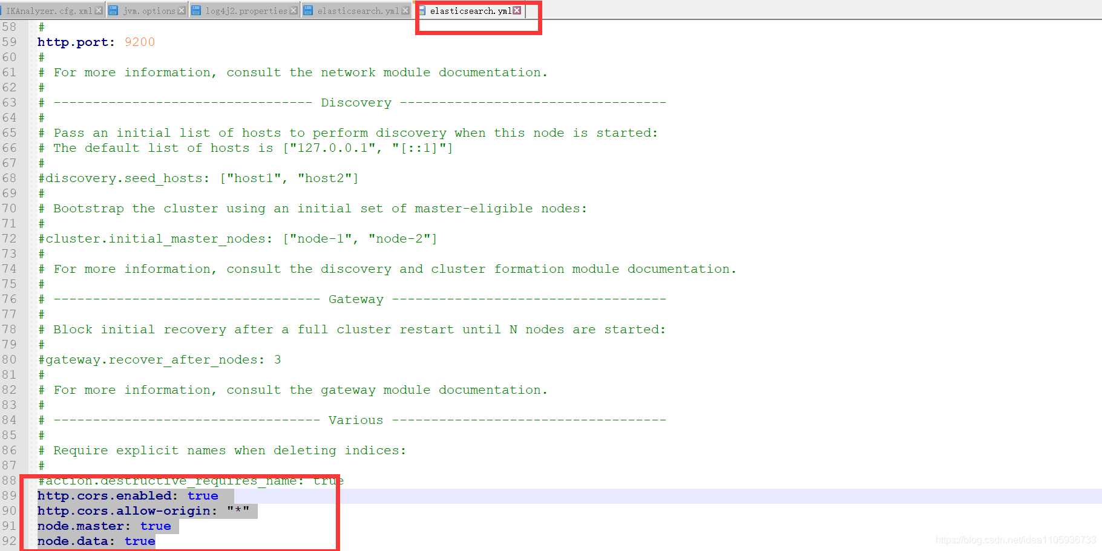1102x551 pixels.
Task: Click http.cors.enabled: true line
Action: click(x=128, y=495)
